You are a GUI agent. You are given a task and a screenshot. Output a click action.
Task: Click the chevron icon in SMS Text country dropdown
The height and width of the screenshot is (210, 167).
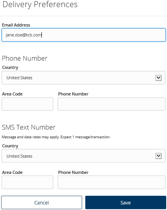tap(158, 156)
